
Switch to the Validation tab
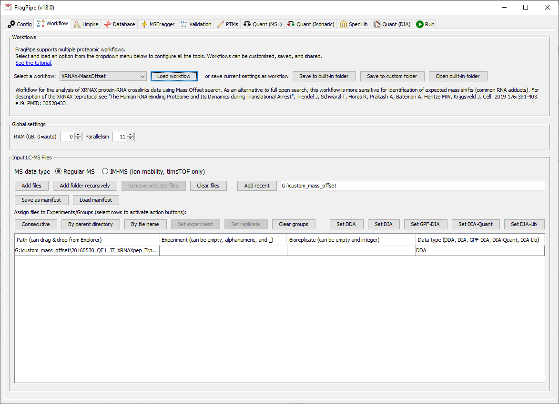click(196, 24)
